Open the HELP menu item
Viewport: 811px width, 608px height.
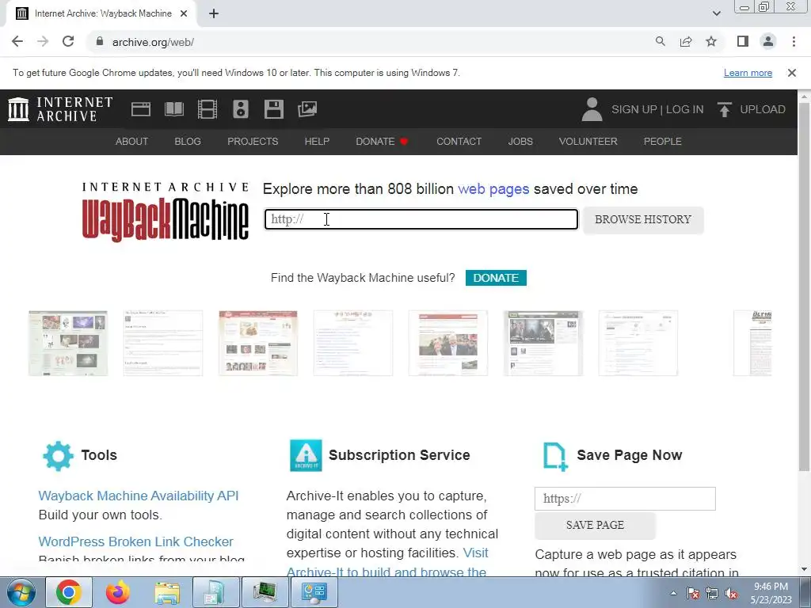(x=317, y=141)
